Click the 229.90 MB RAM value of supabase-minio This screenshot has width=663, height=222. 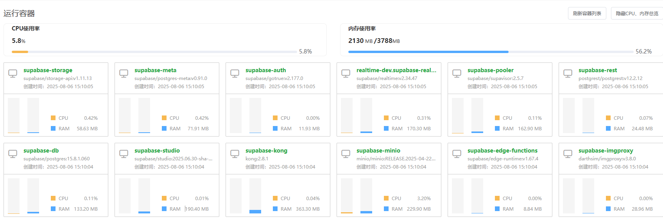(x=419, y=209)
